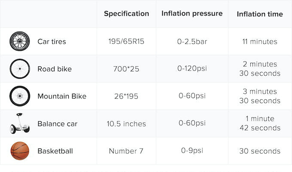Click the mountain bike wheel icon

click(20, 96)
